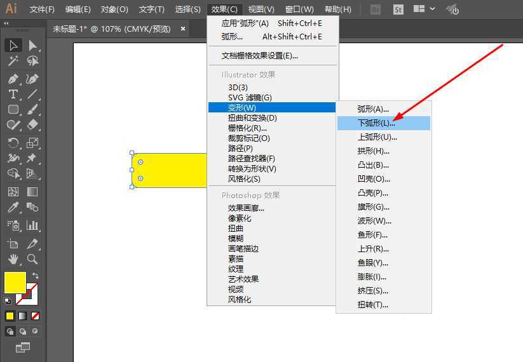Viewport: 523px width, 362px height.
Task: Apply solid Color mode button
Action: point(10,316)
